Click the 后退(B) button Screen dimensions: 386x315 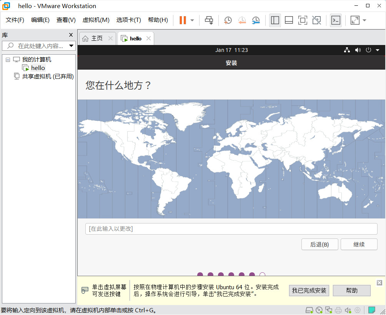coord(319,244)
